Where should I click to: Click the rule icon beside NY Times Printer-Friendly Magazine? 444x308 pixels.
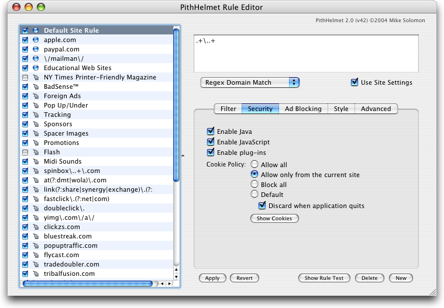36,77
